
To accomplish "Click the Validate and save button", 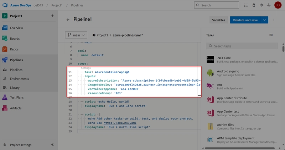I will tap(245, 20).
